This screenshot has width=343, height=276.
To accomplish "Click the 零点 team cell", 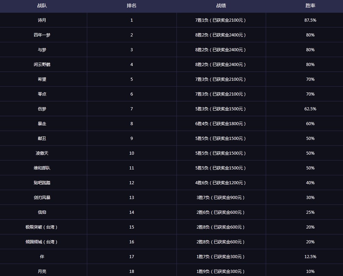I will point(42,94).
